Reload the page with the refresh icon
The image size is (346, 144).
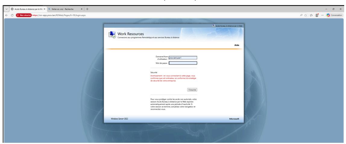[12, 15]
